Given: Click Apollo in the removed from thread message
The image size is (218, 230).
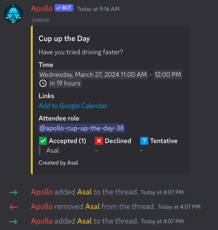Looking at the screenshot, I should click(42, 207).
